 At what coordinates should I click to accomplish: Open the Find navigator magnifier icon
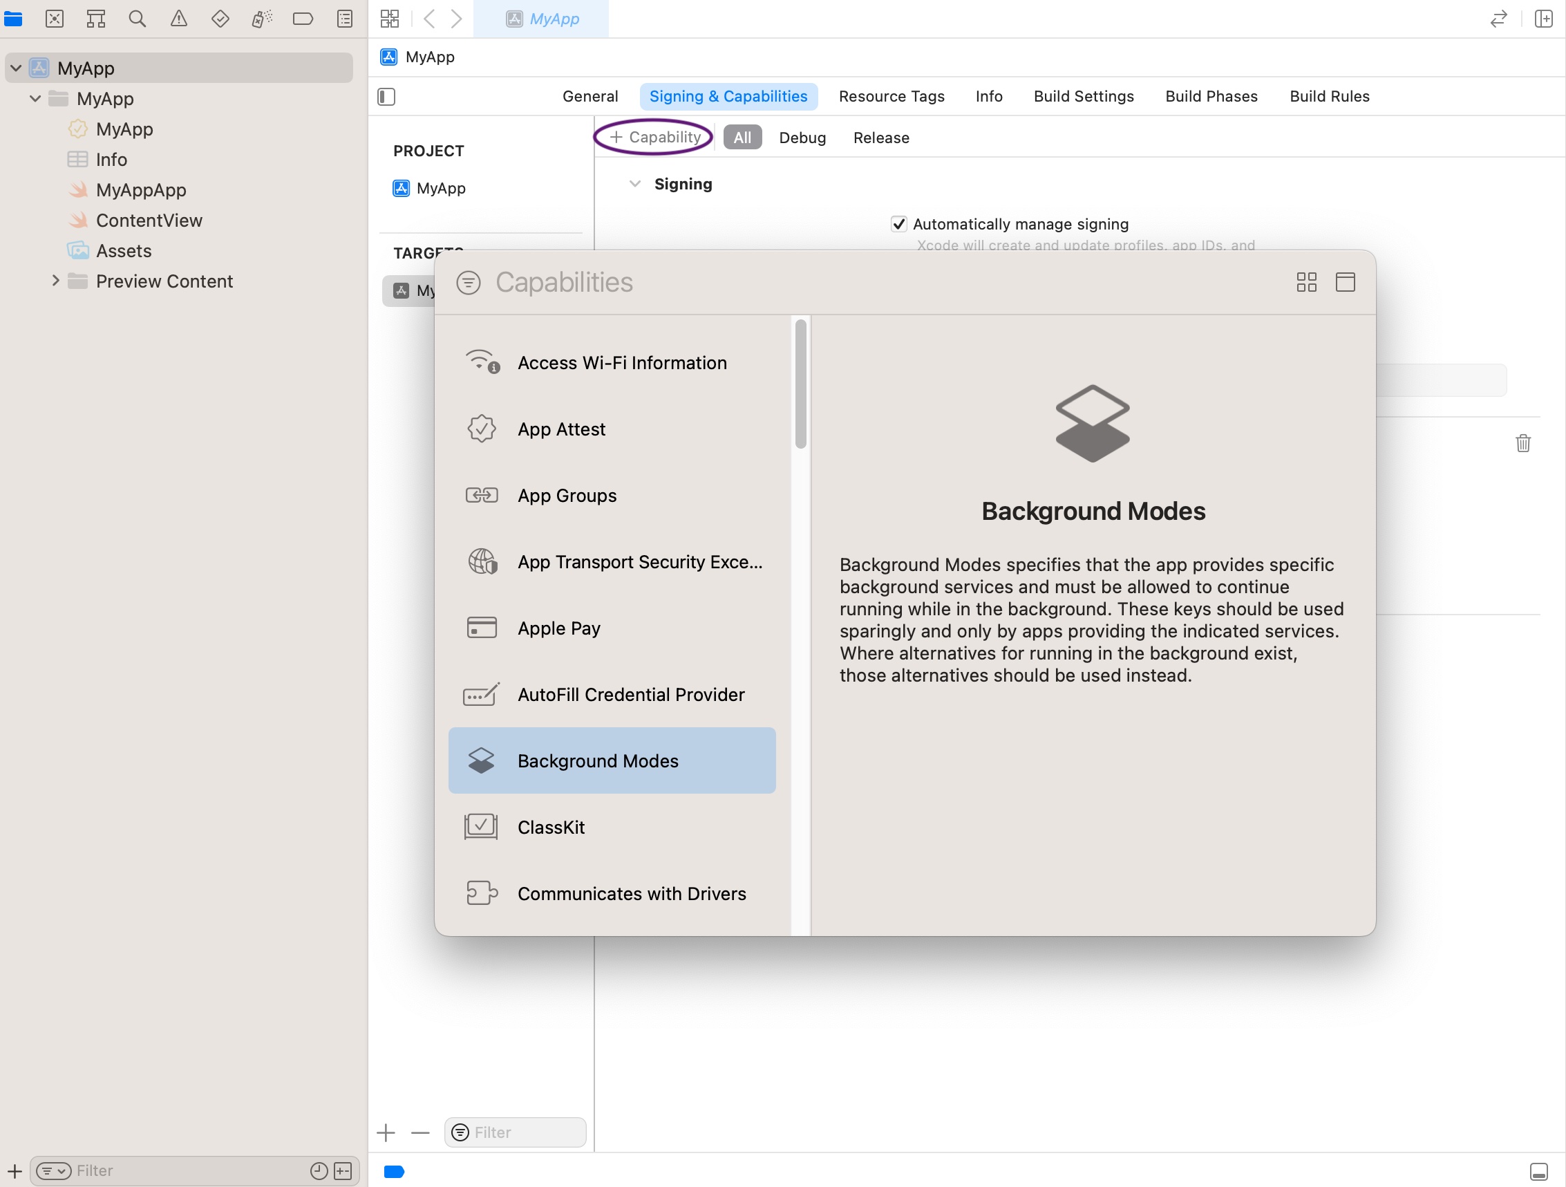pyautogui.click(x=138, y=19)
